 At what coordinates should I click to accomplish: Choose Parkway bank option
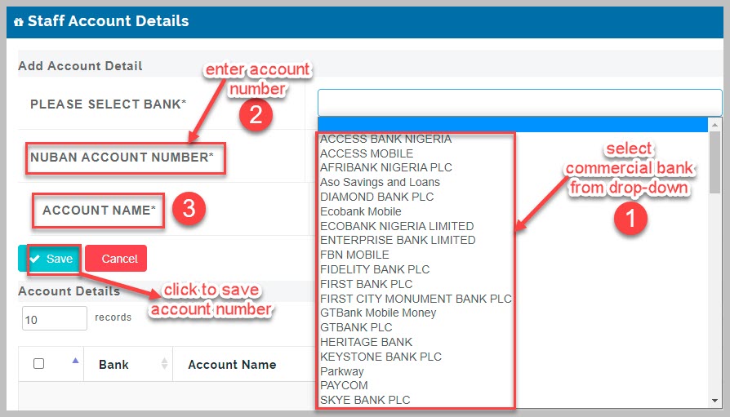point(341,371)
